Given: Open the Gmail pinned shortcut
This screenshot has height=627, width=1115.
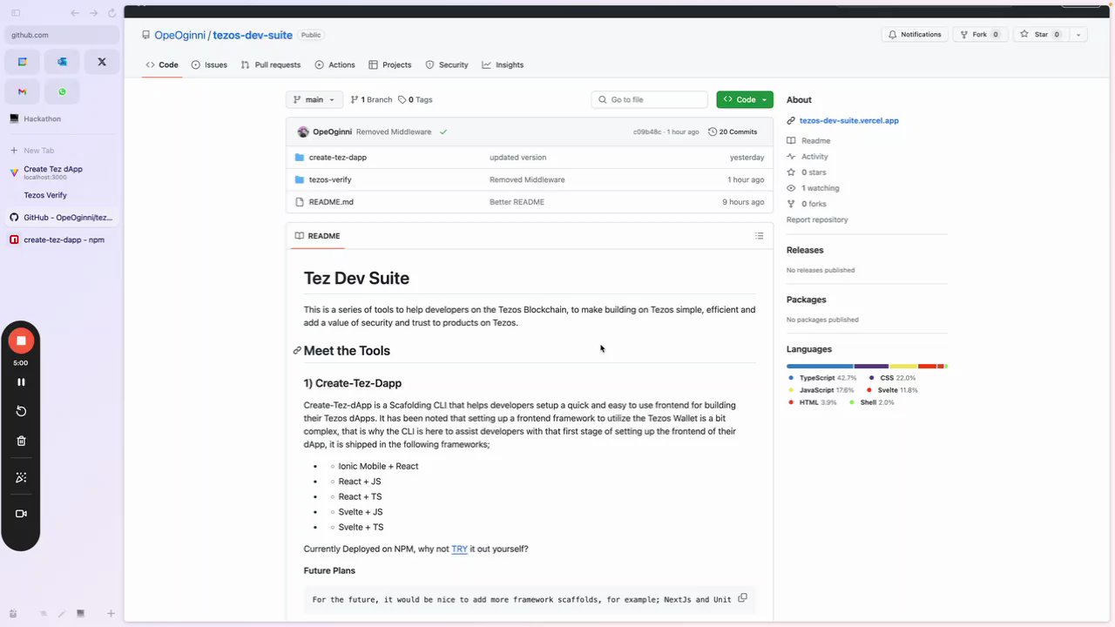Looking at the screenshot, I should pyautogui.click(x=23, y=91).
